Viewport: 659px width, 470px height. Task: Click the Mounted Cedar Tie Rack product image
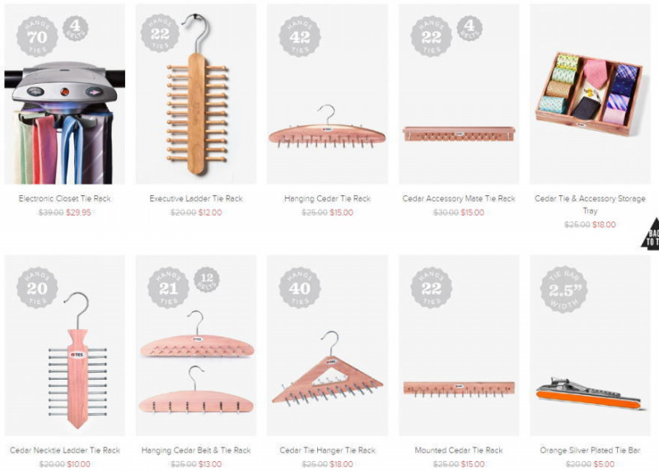click(x=459, y=345)
